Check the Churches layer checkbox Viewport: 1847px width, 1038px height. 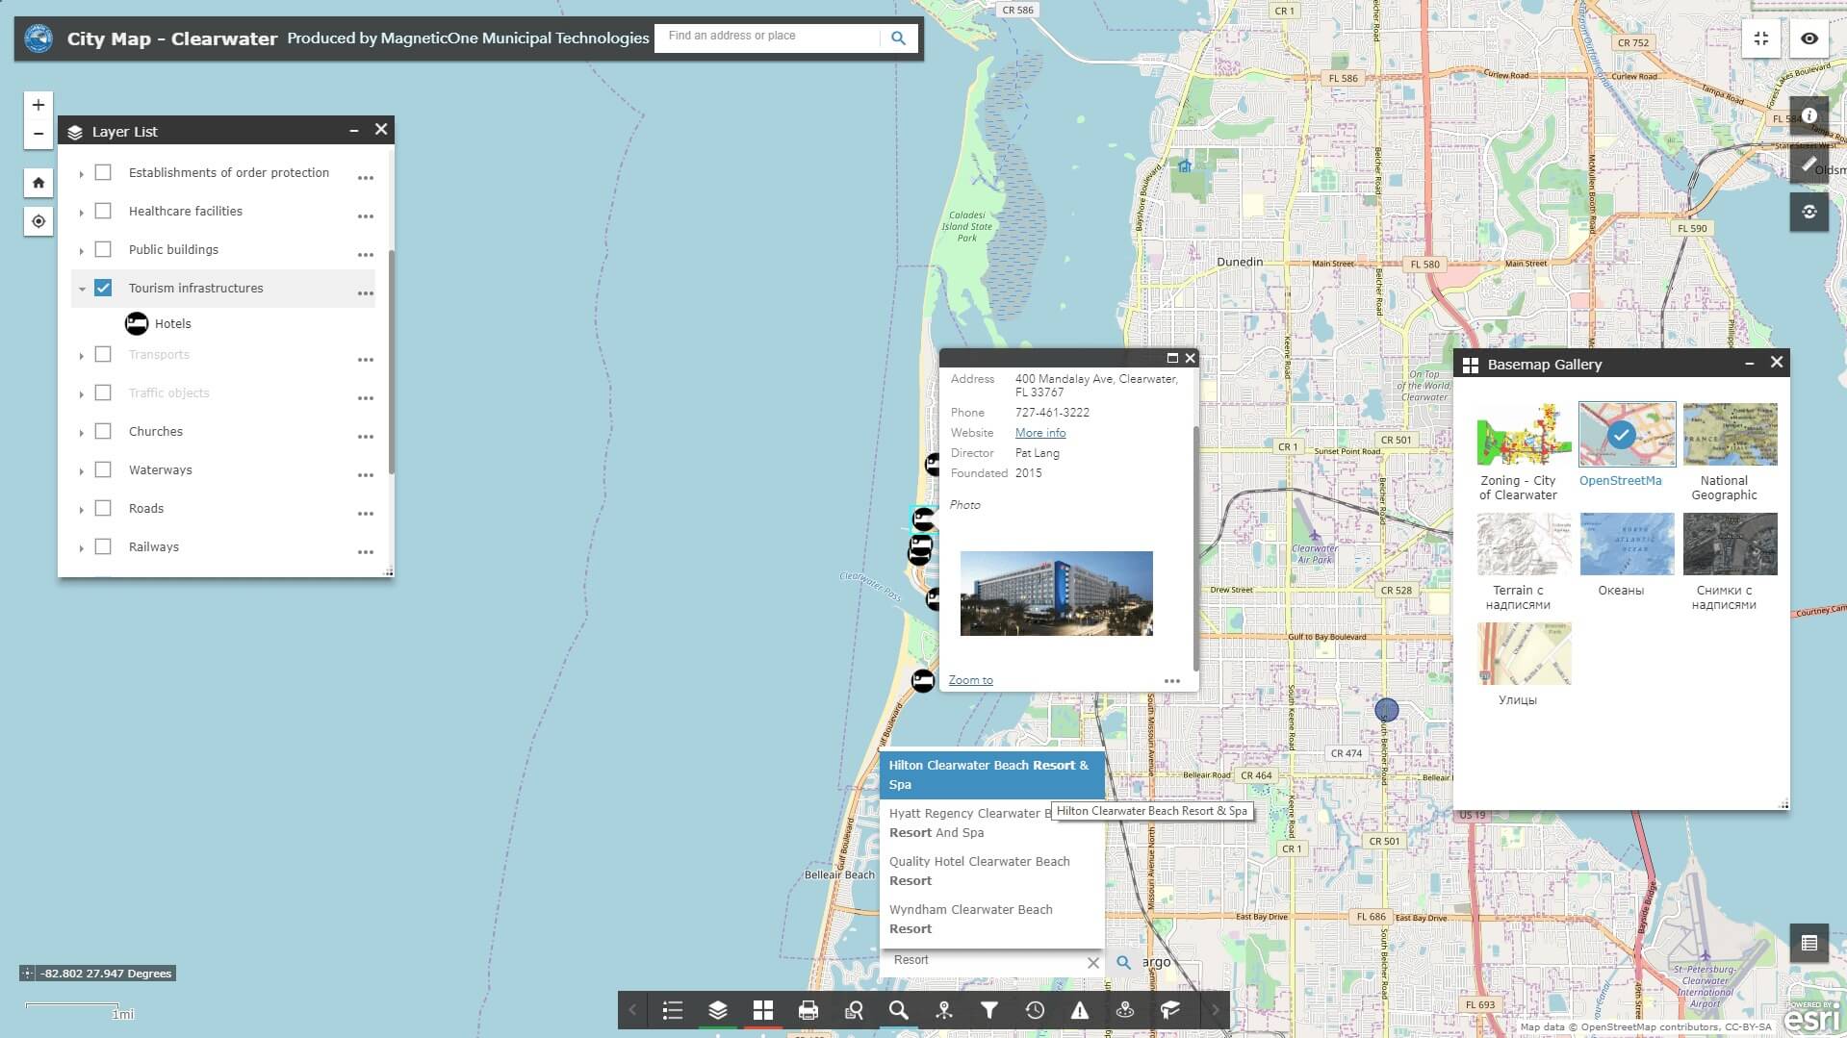pyautogui.click(x=103, y=429)
